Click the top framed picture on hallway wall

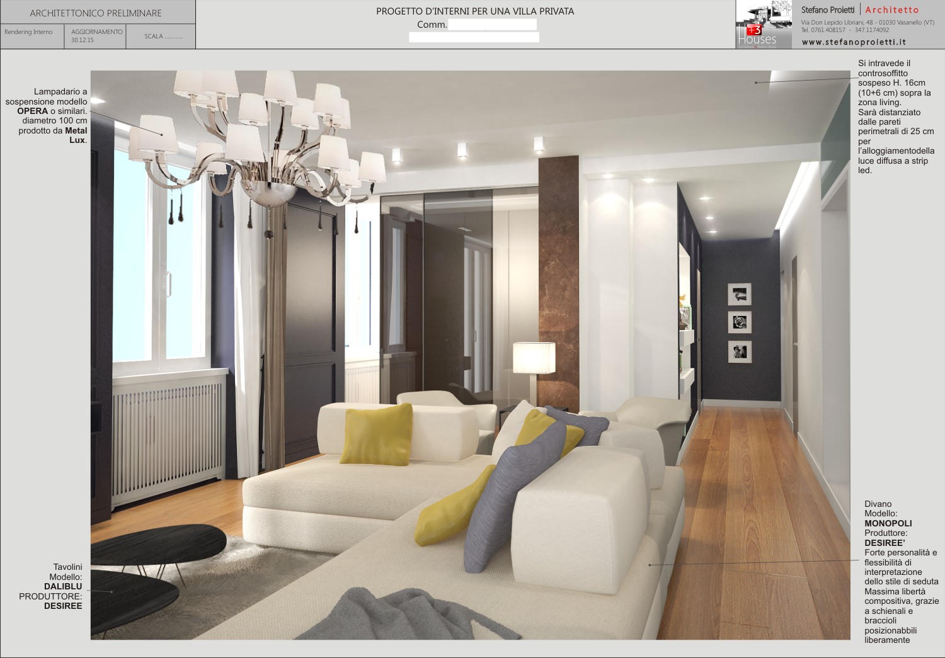tap(740, 294)
